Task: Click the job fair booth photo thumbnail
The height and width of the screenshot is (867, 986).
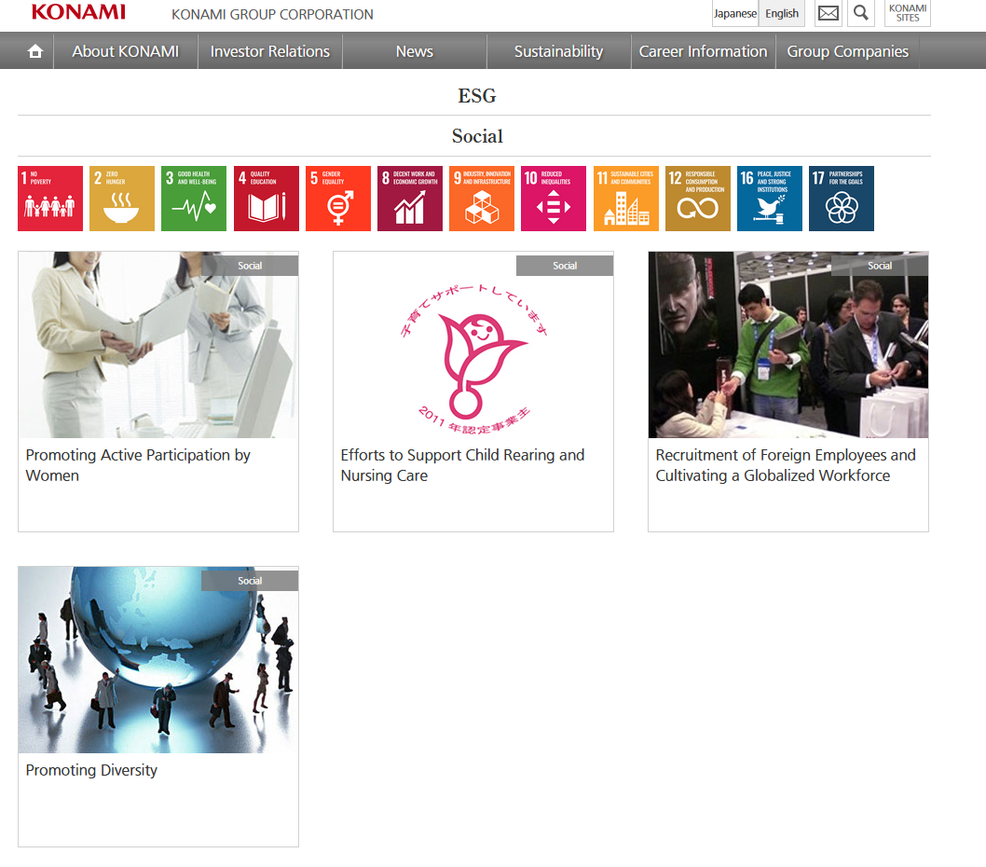Action: 788,345
